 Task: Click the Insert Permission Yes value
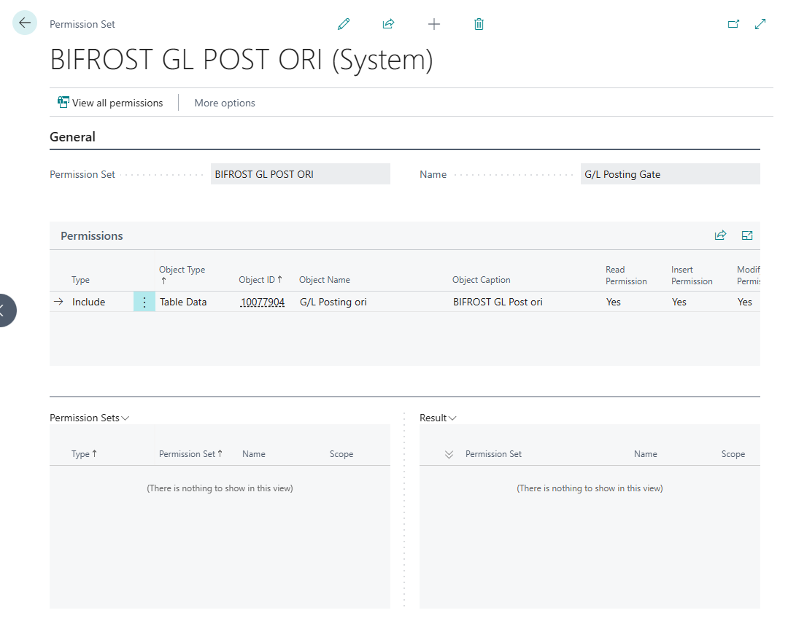[679, 302]
